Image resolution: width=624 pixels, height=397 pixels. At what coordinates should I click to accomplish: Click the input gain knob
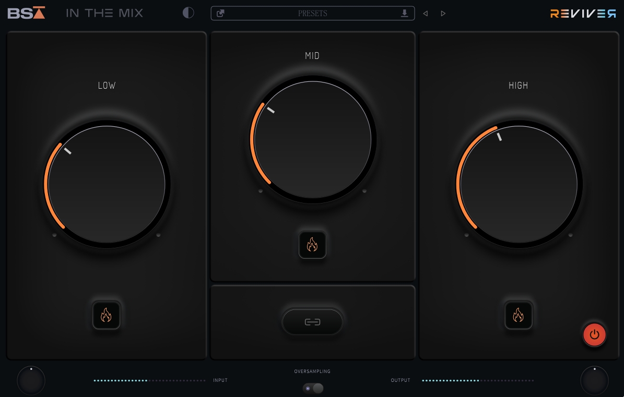point(31,380)
